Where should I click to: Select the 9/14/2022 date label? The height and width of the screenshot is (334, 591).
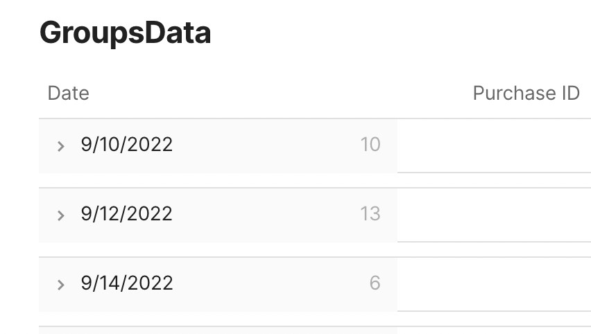pos(127,283)
